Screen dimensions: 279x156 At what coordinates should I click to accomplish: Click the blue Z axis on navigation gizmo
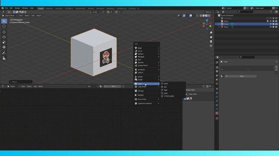[207, 20]
